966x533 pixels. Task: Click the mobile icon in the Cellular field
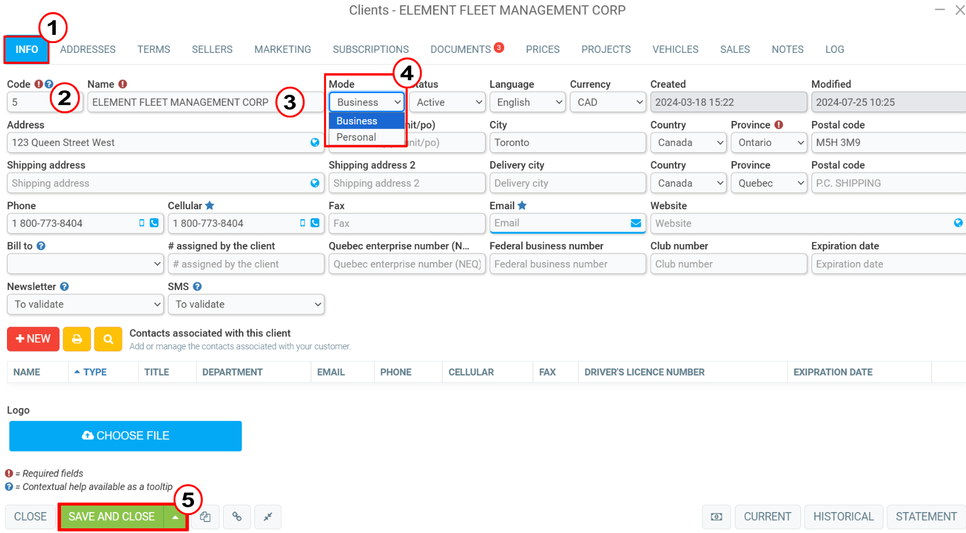pos(303,223)
